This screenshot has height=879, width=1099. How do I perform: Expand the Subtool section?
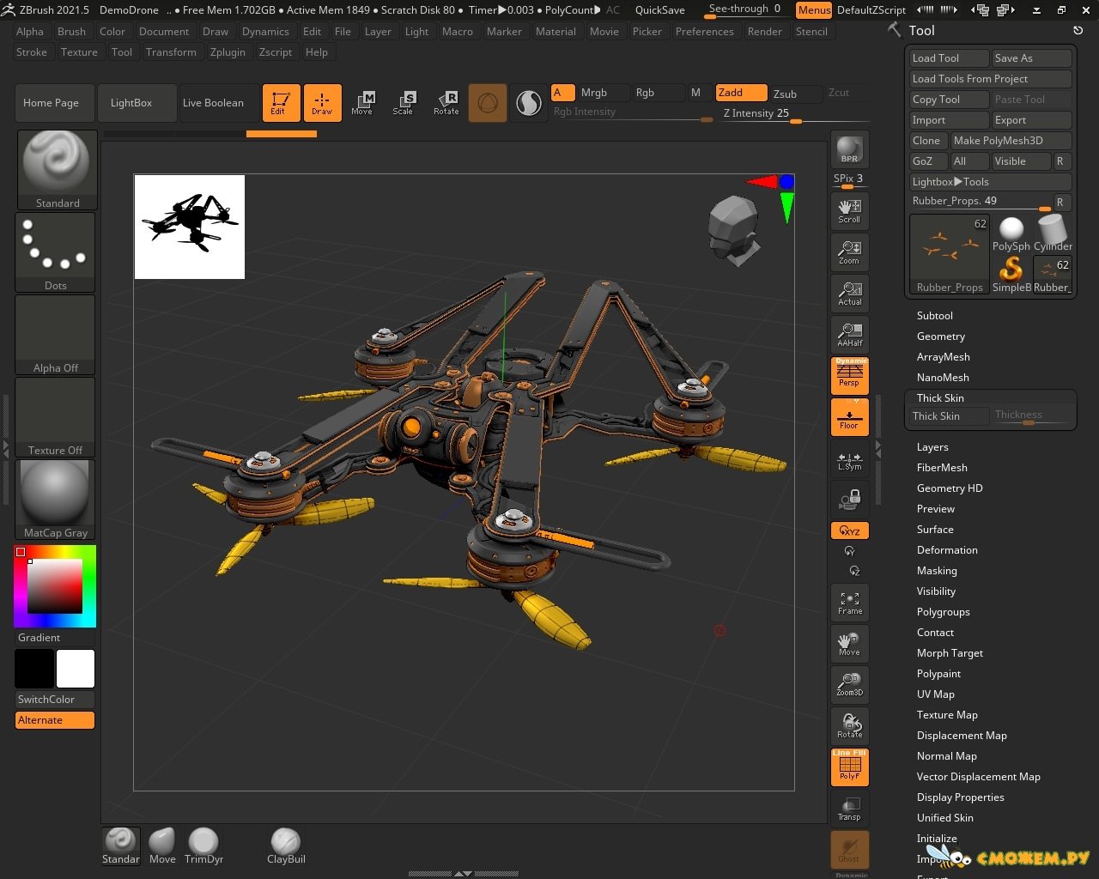click(x=934, y=315)
